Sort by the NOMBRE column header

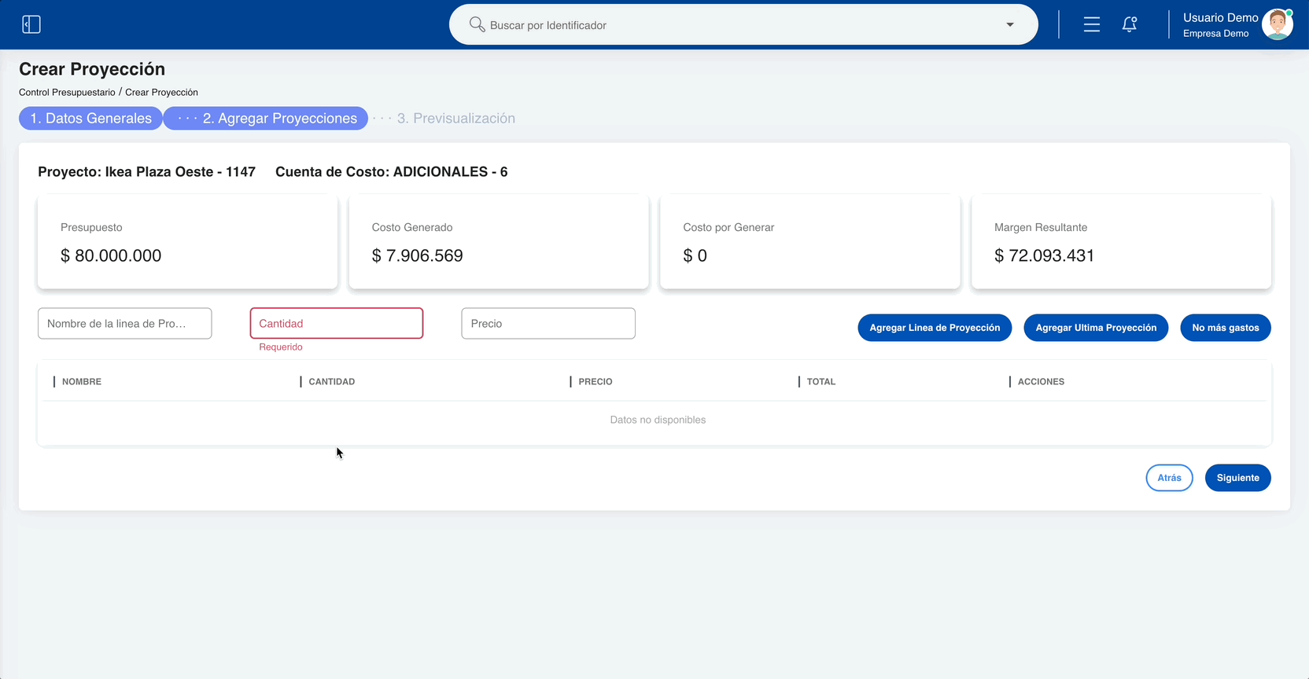pyautogui.click(x=82, y=381)
